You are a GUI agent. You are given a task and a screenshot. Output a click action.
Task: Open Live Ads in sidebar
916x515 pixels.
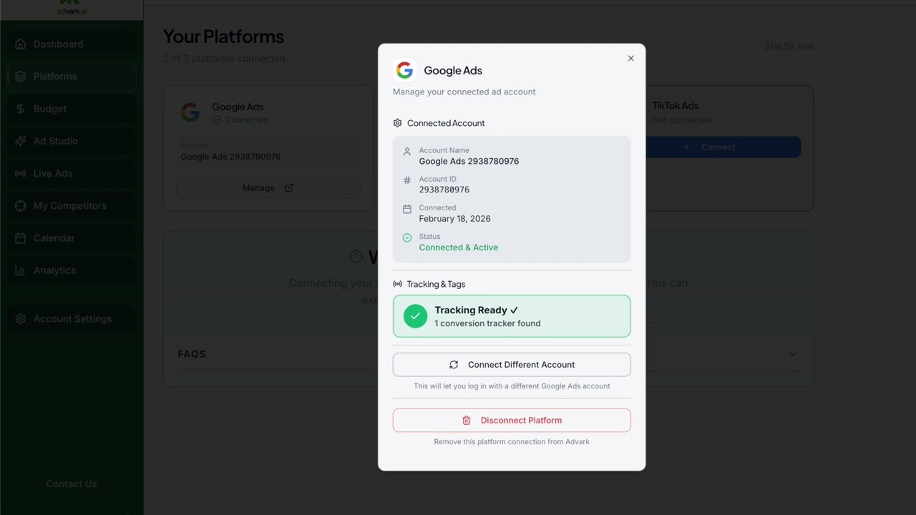[x=72, y=173]
